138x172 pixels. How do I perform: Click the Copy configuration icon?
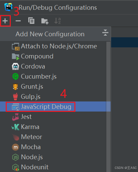(31, 21)
